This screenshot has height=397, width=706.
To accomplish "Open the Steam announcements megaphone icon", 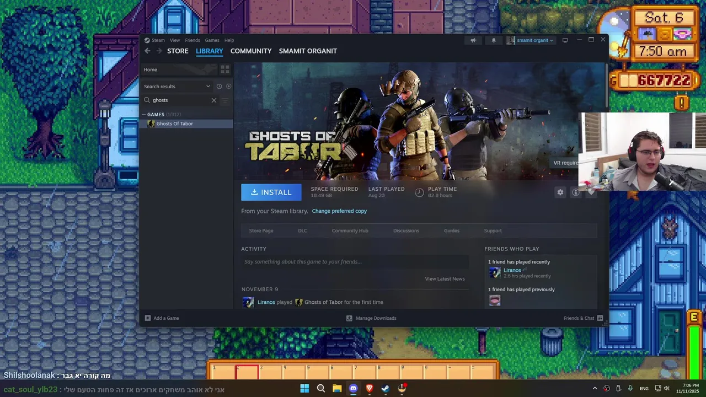I will [x=473, y=40].
